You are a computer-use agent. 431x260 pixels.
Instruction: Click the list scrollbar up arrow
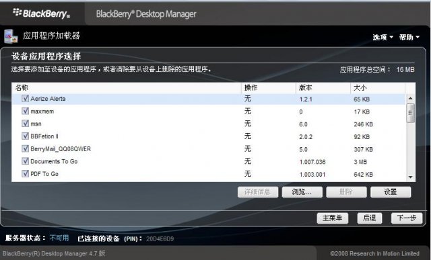point(411,98)
